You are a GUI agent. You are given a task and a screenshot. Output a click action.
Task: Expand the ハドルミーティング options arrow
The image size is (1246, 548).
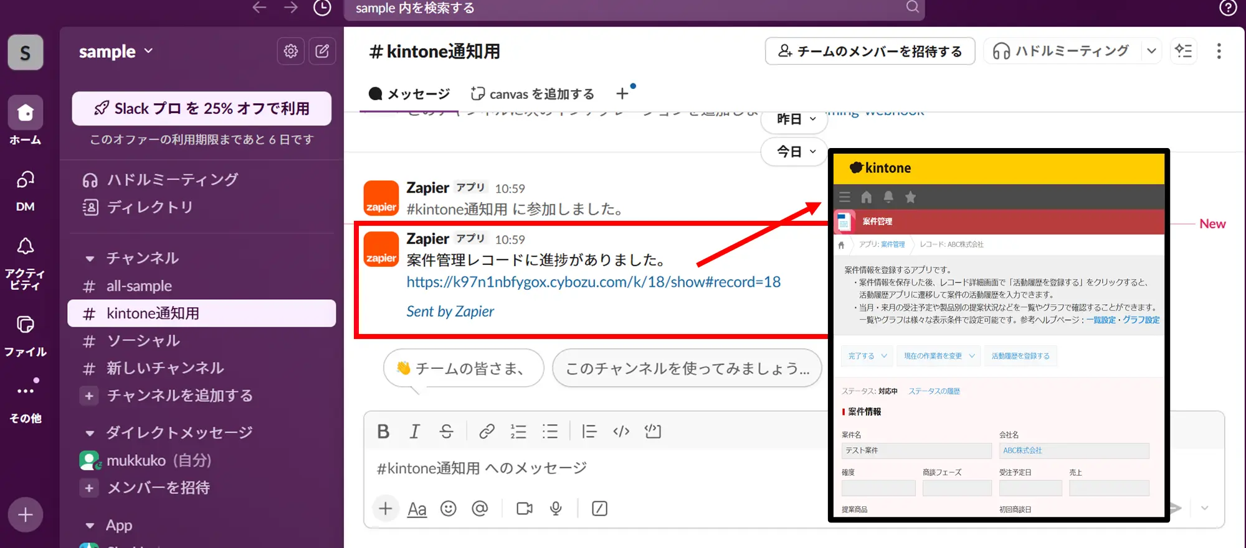click(1151, 51)
